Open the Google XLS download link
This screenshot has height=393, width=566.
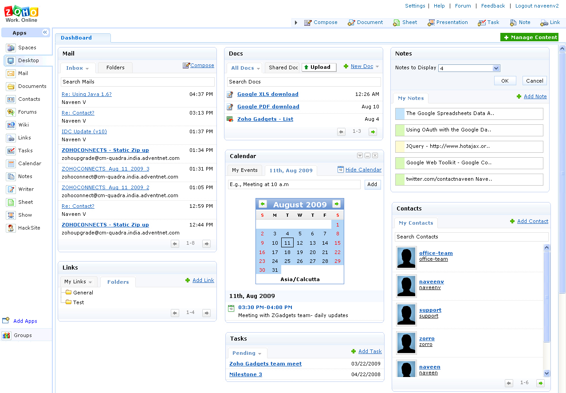click(268, 94)
